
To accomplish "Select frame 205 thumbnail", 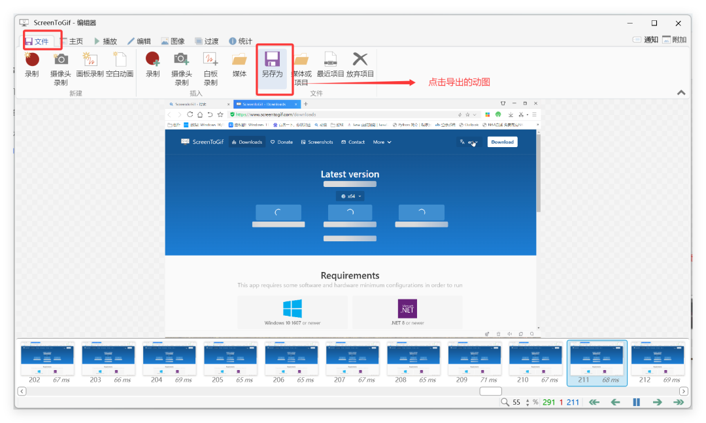I will 231,363.
